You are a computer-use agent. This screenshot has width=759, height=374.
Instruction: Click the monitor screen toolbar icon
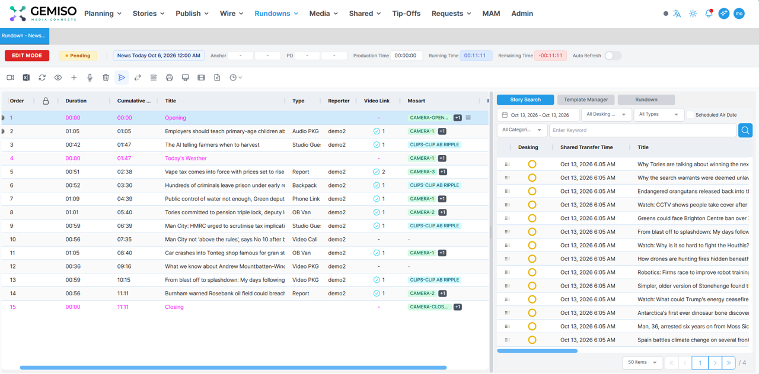(185, 78)
